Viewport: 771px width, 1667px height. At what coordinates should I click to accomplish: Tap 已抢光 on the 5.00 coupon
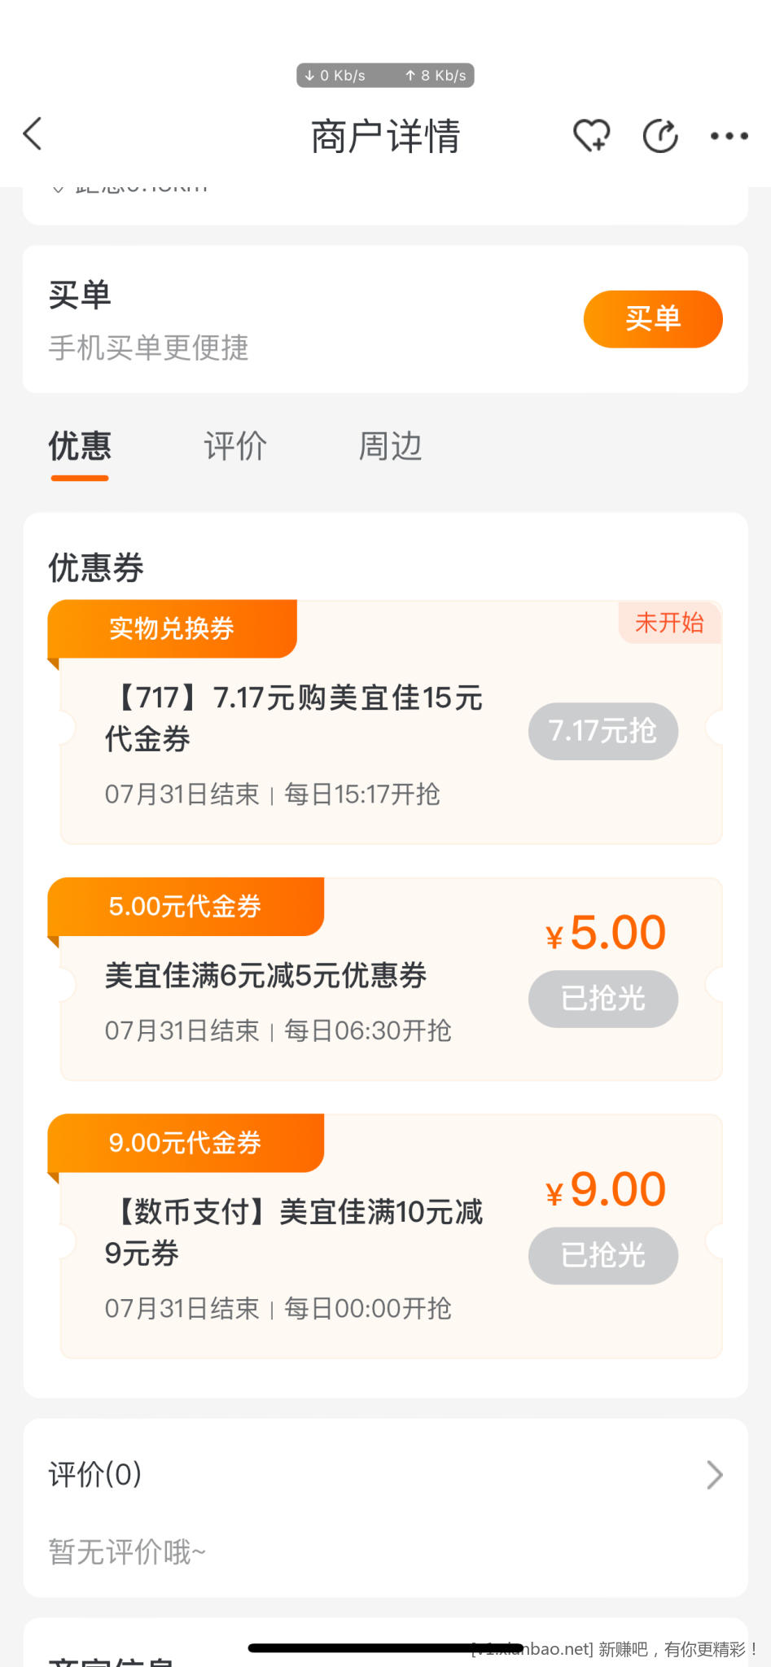(x=602, y=999)
